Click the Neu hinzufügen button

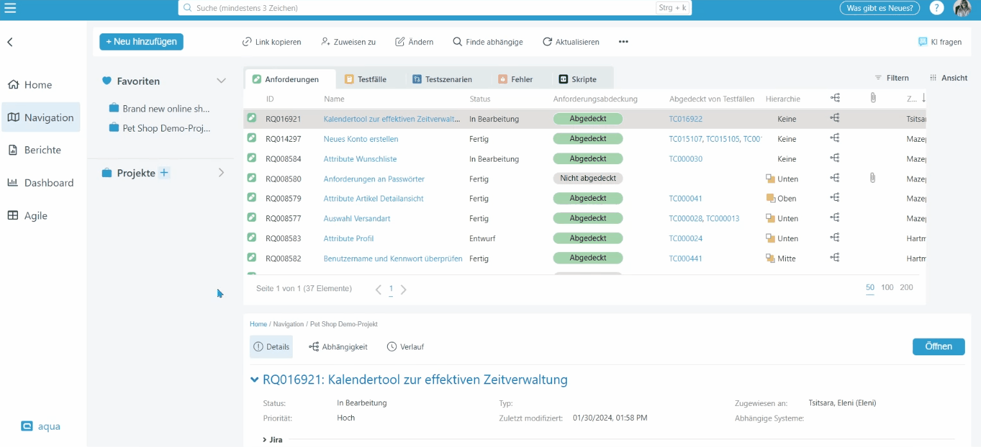pyautogui.click(x=141, y=42)
